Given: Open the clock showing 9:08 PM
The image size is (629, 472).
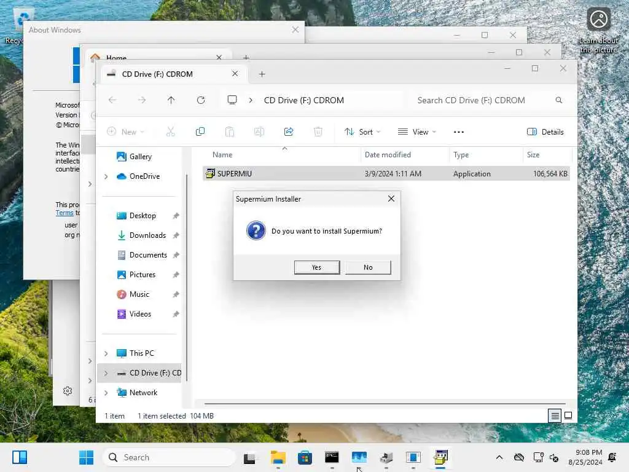Looking at the screenshot, I should pos(585,457).
